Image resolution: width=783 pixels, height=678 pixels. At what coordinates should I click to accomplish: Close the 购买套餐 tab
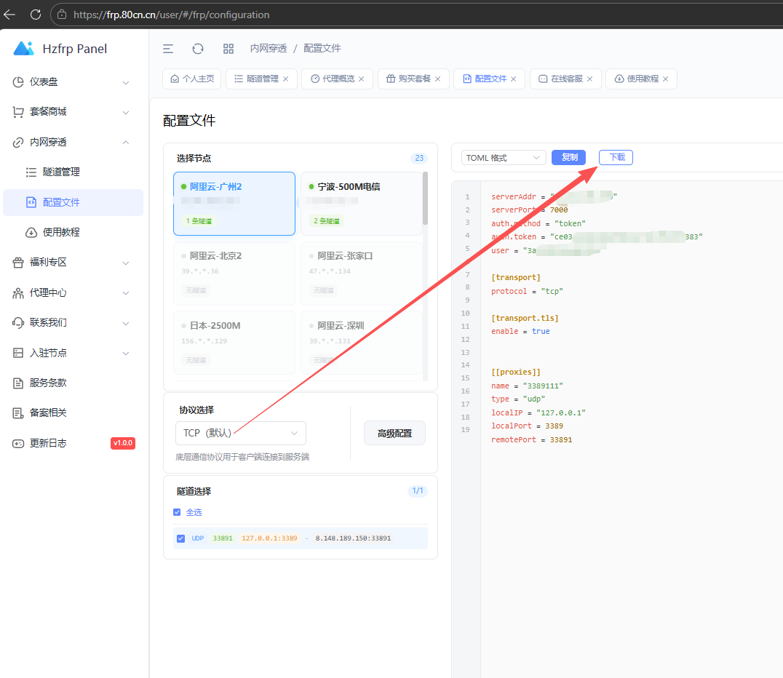(x=437, y=79)
